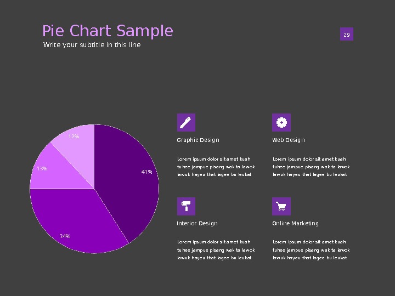Viewport: 395px width, 296px height.
Task: Click the paint roller icon above Interior Design
Action: (186, 206)
